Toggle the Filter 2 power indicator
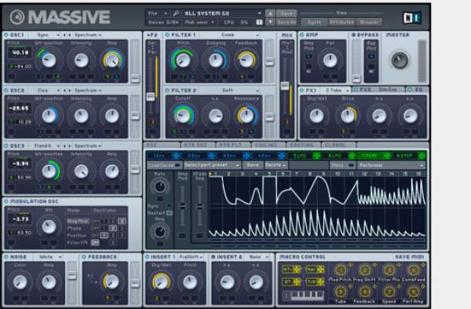The image size is (471, 309). pos(167,90)
